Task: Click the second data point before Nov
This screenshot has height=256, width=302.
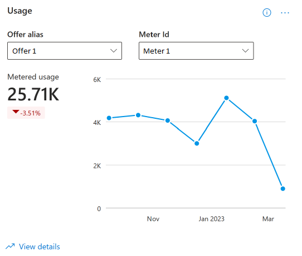Action: 138,115
